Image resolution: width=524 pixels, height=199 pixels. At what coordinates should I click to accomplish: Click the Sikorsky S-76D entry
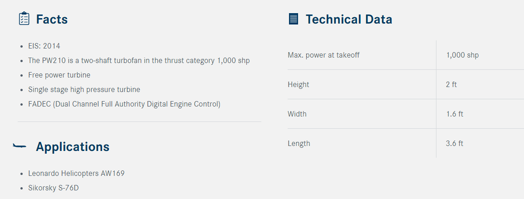pos(54,188)
